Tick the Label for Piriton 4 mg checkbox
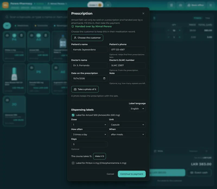This screenshot has height=189, width=217. click(73, 163)
